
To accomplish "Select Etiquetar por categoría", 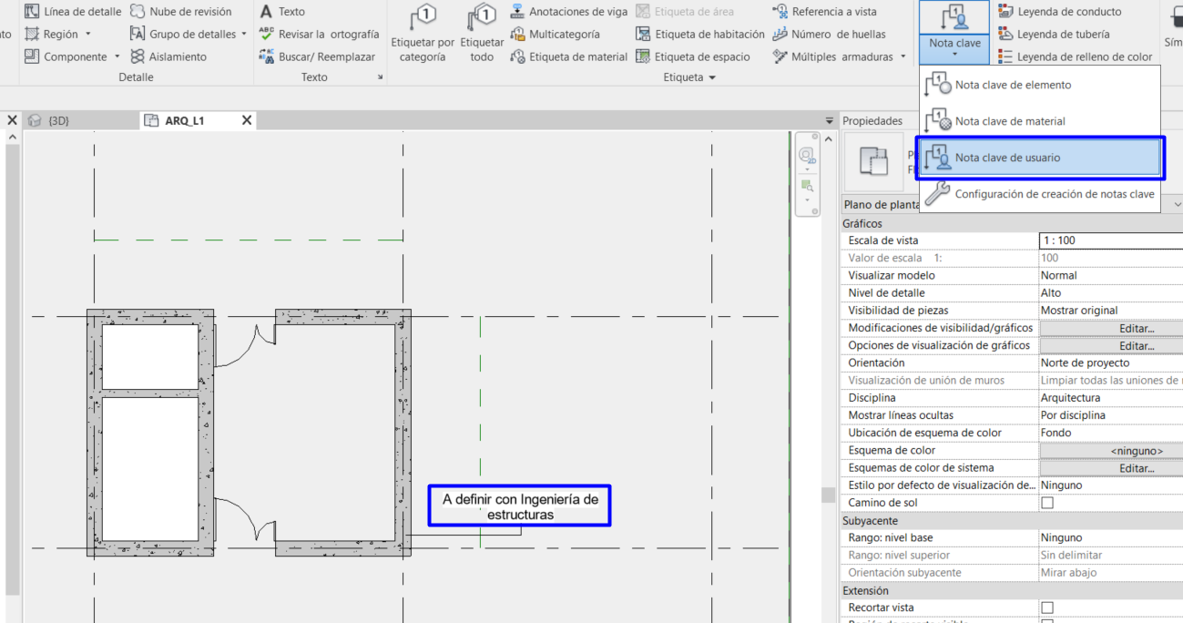I will (423, 34).
